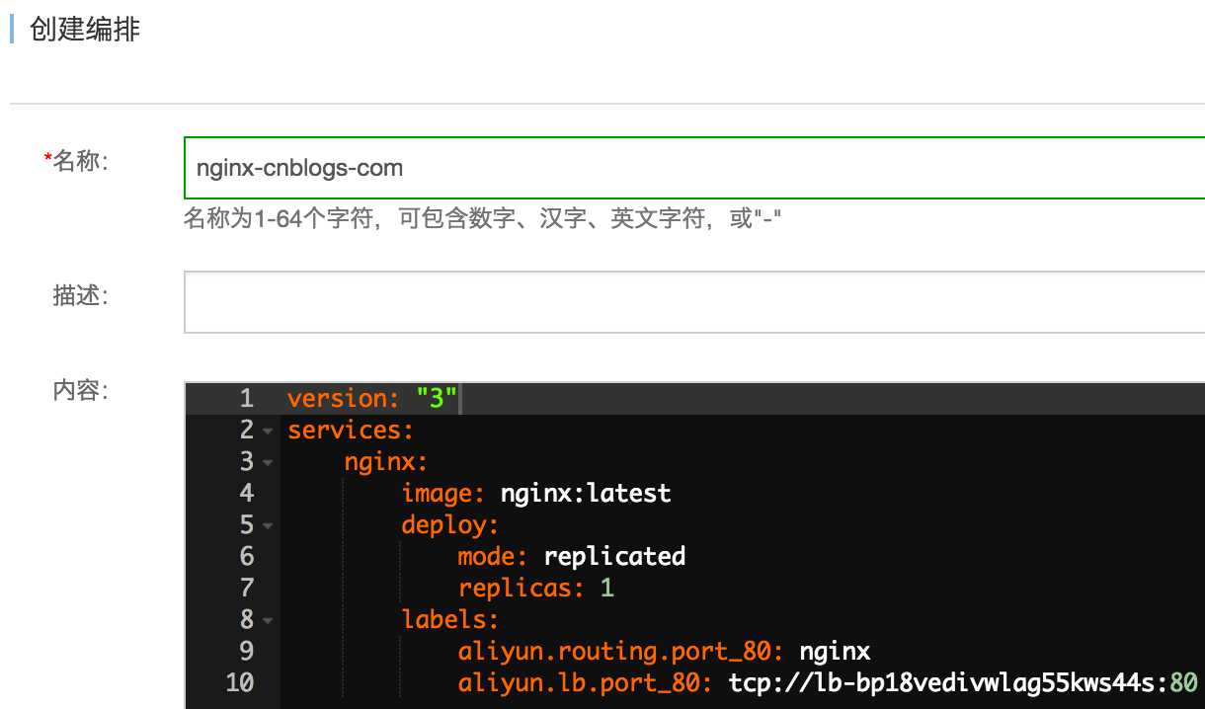Viewport: 1205px width, 709px height.
Task: Click the 描述 field label
Action: pyautogui.click(x=80, y=294)
